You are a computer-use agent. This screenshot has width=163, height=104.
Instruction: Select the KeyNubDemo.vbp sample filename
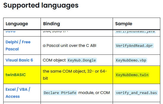click(x=131, y=60)
